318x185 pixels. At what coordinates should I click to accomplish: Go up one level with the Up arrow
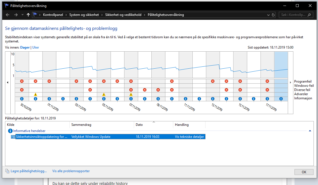pos(28,15)
